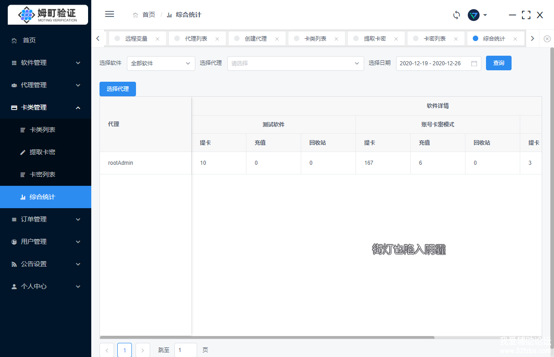The image size is (554, 357).
Task: Click the blue 选择代理 button
Action: pyautogui.click(x=118, y=89)
